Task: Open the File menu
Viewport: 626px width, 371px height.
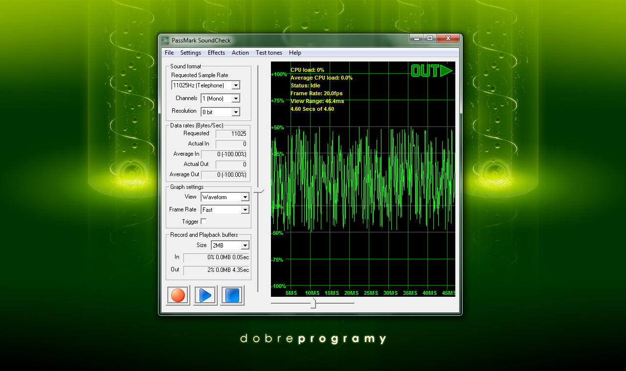Action: pyautogui.click(x=169, y=53)
